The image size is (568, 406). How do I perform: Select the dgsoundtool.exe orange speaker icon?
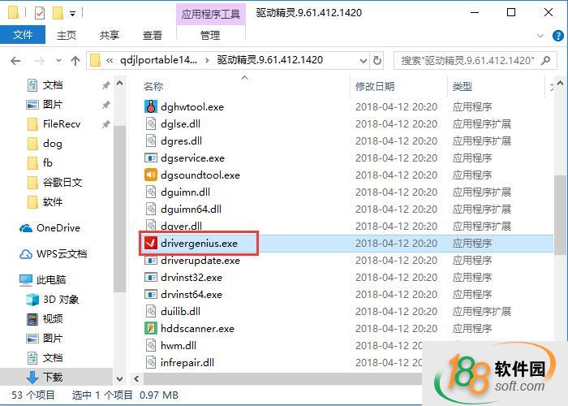tap(151, 175)
